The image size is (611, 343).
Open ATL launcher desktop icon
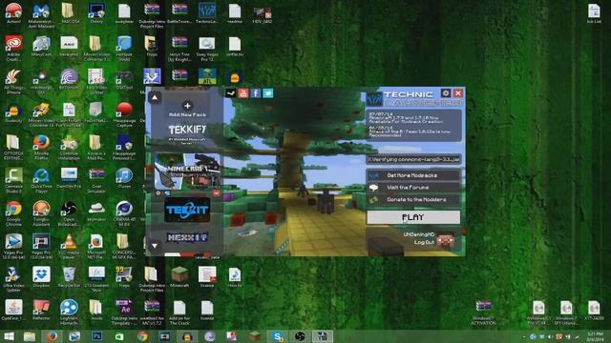click(x=207, y=76)
